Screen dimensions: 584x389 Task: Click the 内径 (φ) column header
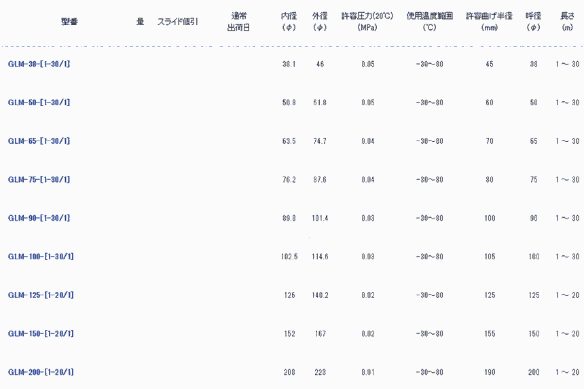289,22
